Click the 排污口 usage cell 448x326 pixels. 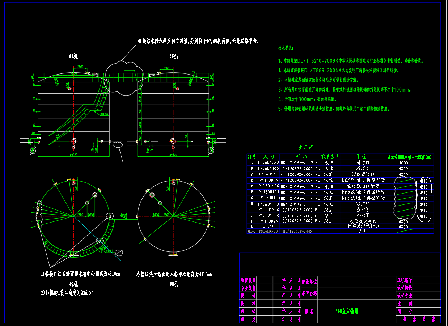point(362,163)
